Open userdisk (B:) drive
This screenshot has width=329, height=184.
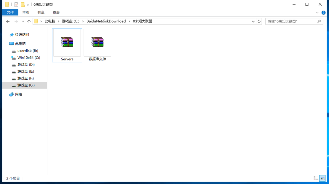coord(28,51)
